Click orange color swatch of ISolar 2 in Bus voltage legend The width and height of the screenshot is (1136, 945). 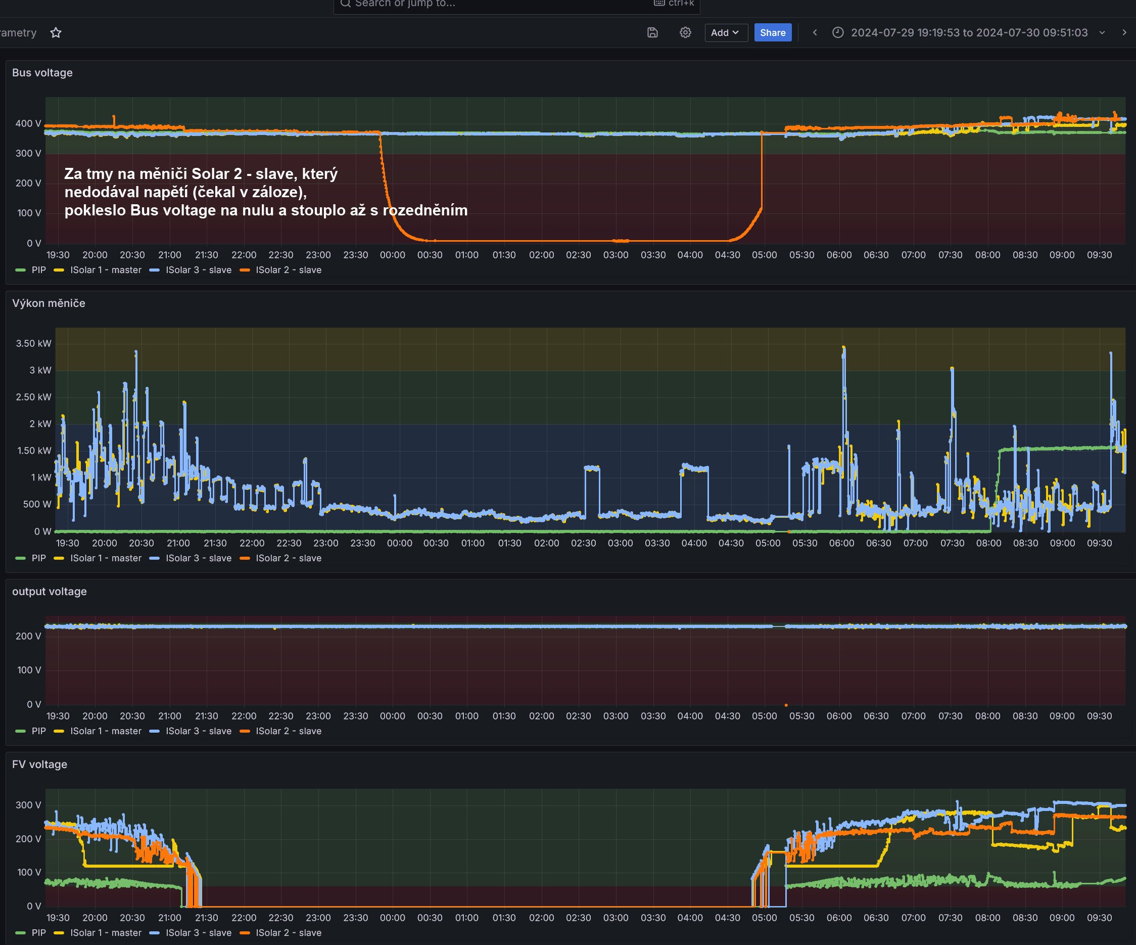[245, 270]
